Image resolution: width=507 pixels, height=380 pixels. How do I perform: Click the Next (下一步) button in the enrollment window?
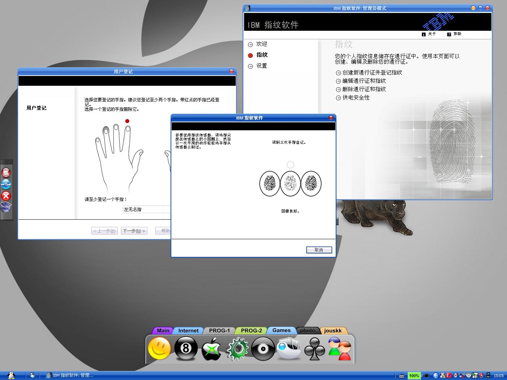pos(134,231)
